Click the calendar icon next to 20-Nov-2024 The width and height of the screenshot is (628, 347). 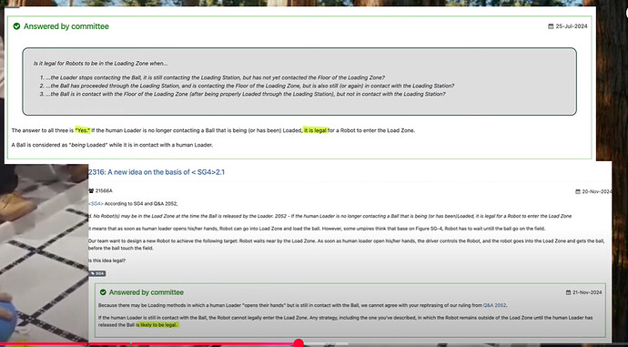tap(578, 192)
